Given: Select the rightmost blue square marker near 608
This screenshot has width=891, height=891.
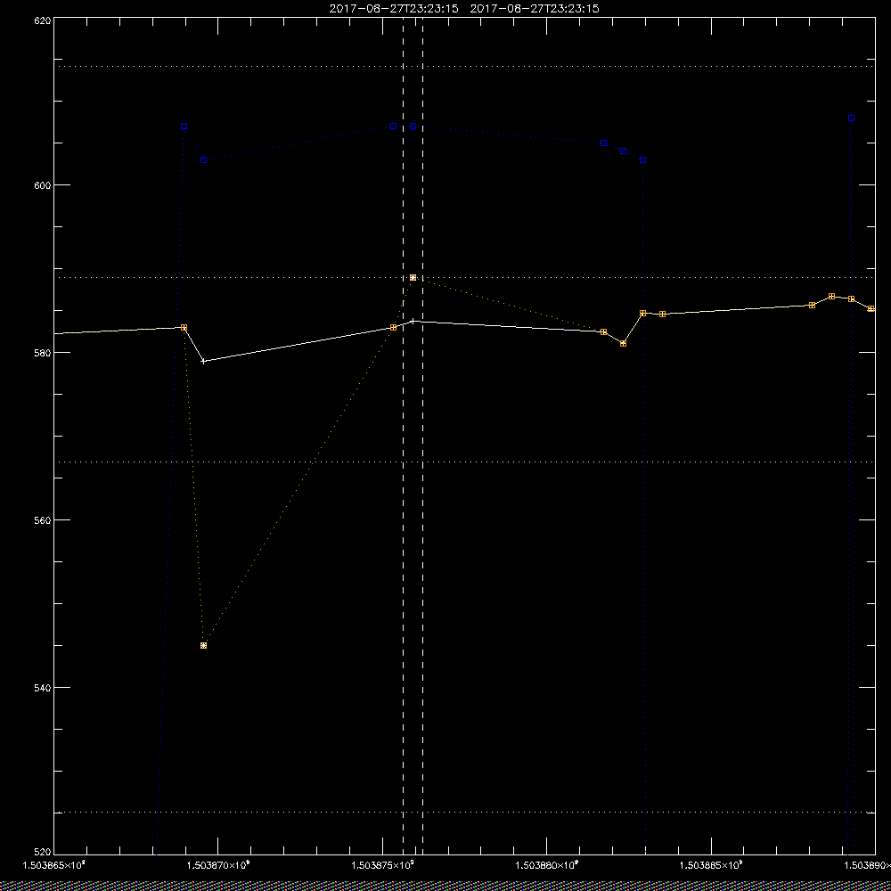Looking at the screenshot, I should (x=851, y=119).
